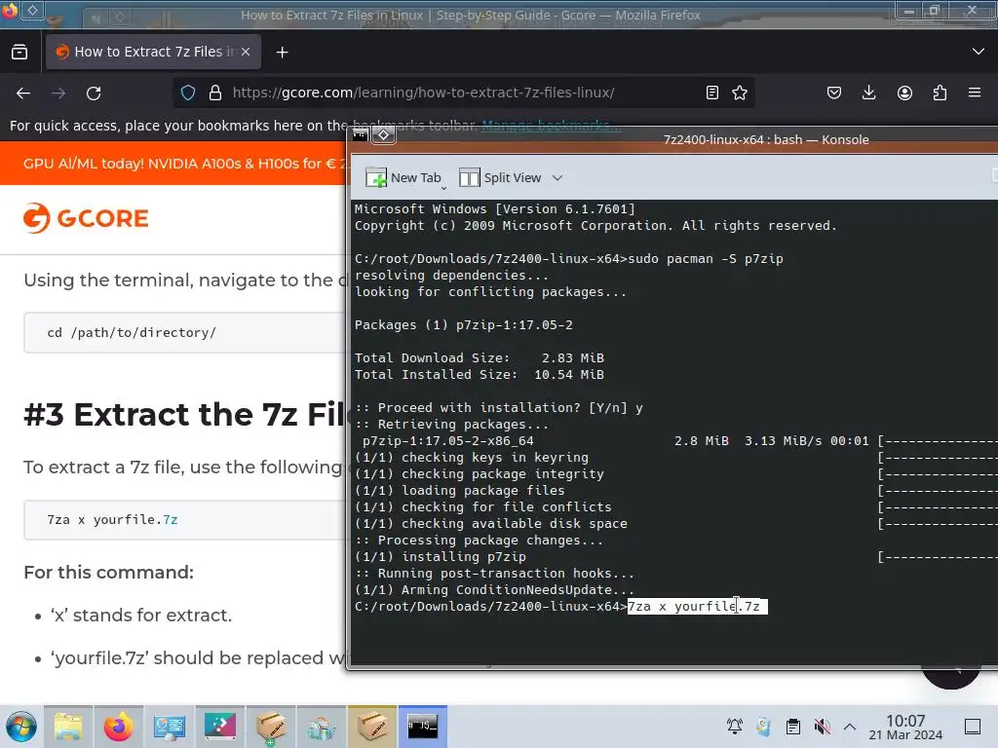Bookmark this page with the star icon
998x748 pixels.
[740, 93]
